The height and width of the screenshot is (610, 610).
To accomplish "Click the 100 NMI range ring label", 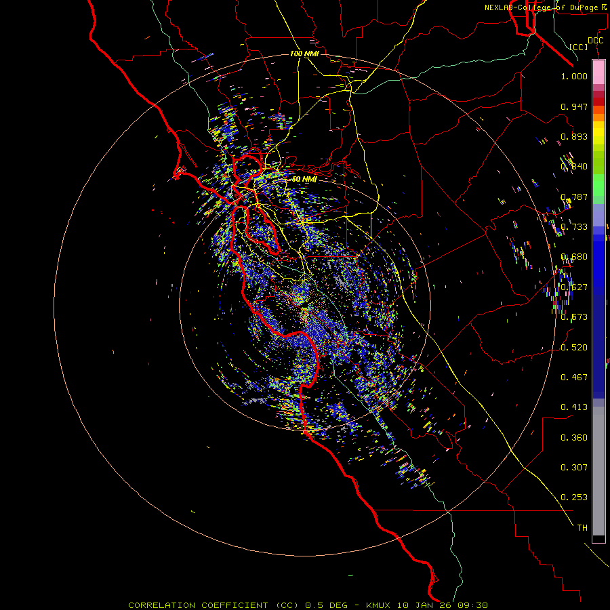I will tap(304, 54).
